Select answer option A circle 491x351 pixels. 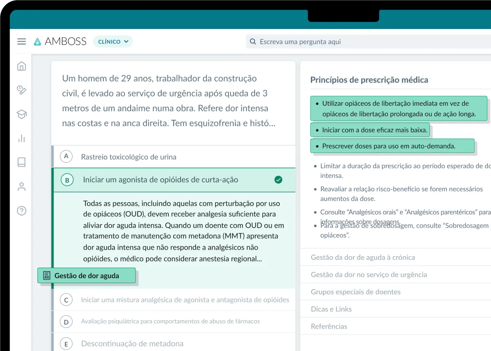pyautogui.click(x=66, y=156)
